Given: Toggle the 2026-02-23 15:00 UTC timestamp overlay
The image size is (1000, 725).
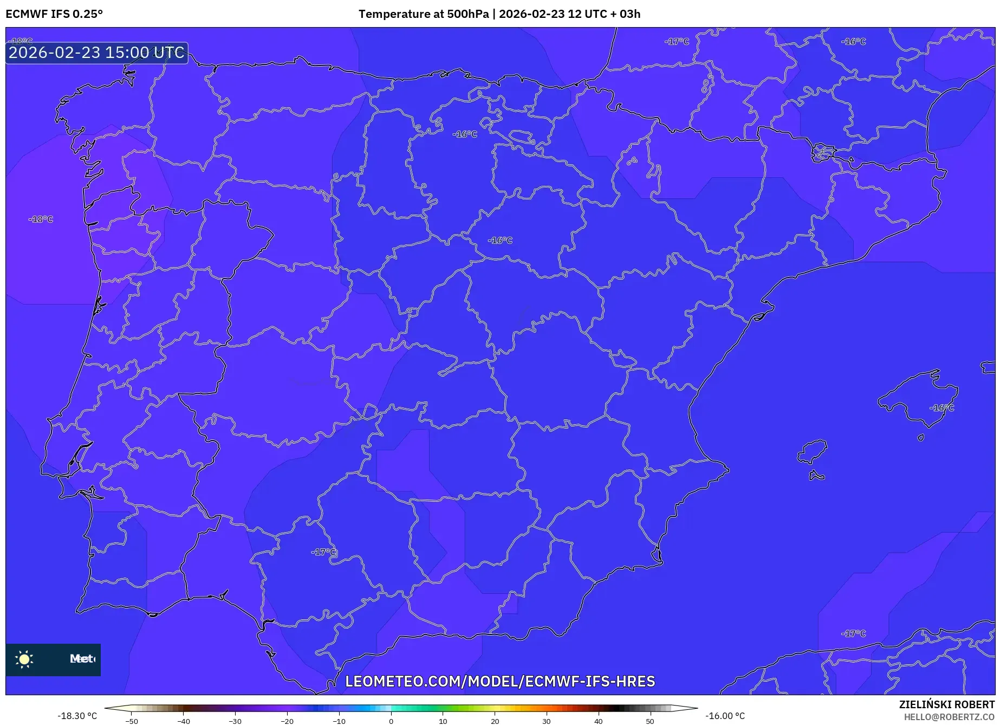Looking at the screenshot, I should coord(96,53).
